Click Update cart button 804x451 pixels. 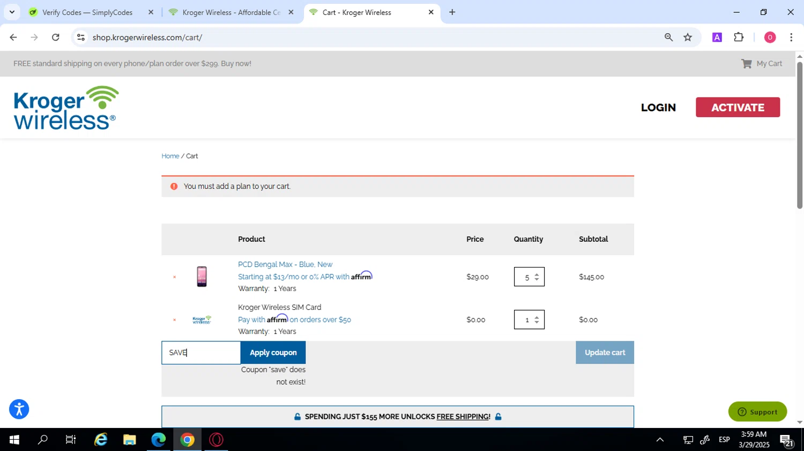point(605,353)
